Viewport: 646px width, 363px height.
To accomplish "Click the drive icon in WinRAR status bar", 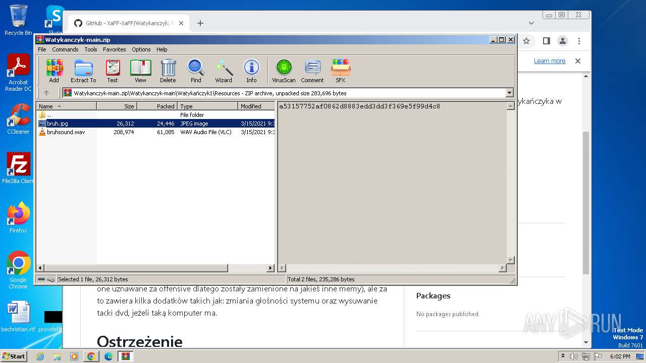I will [x=41, y=279].
